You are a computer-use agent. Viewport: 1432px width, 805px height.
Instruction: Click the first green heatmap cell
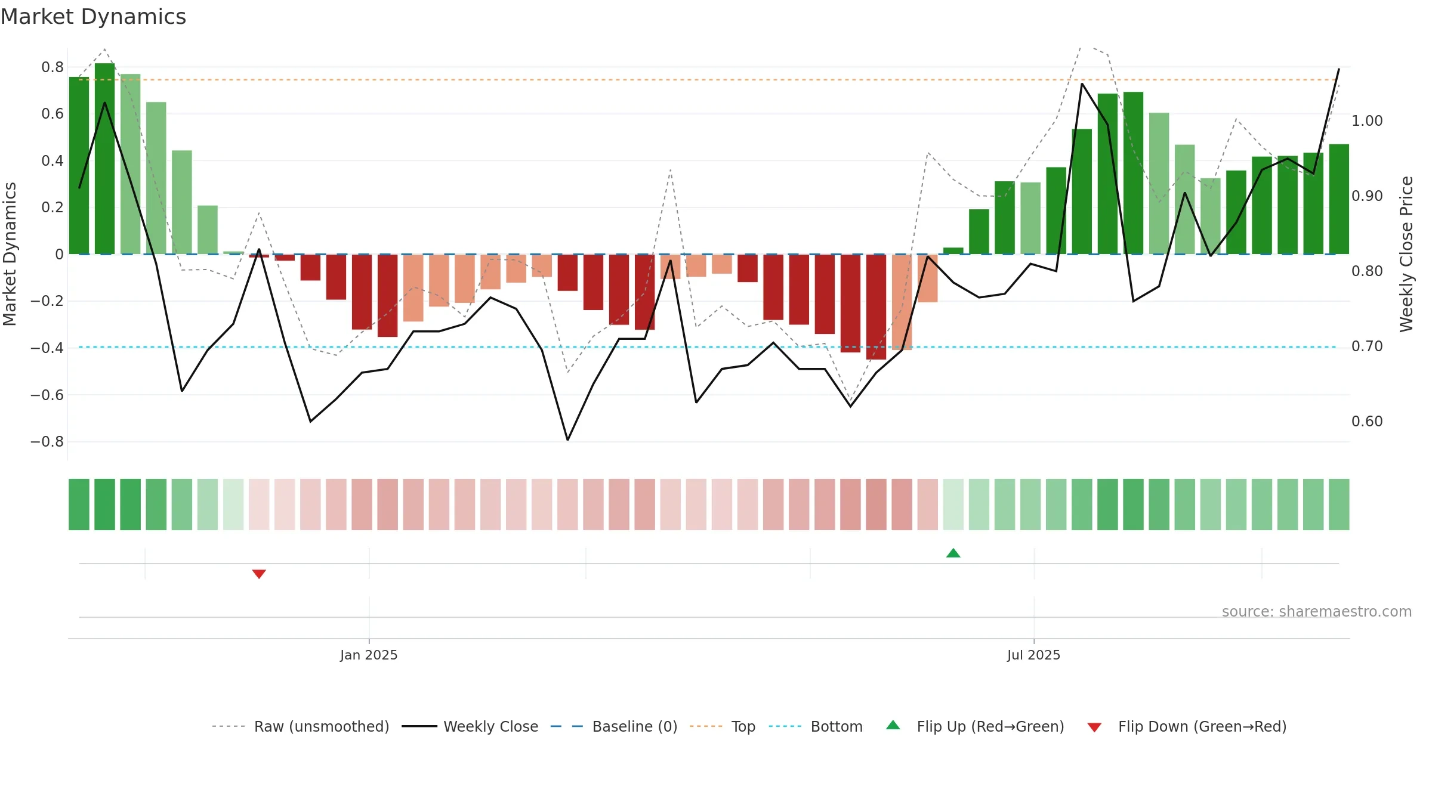point(79,504)
